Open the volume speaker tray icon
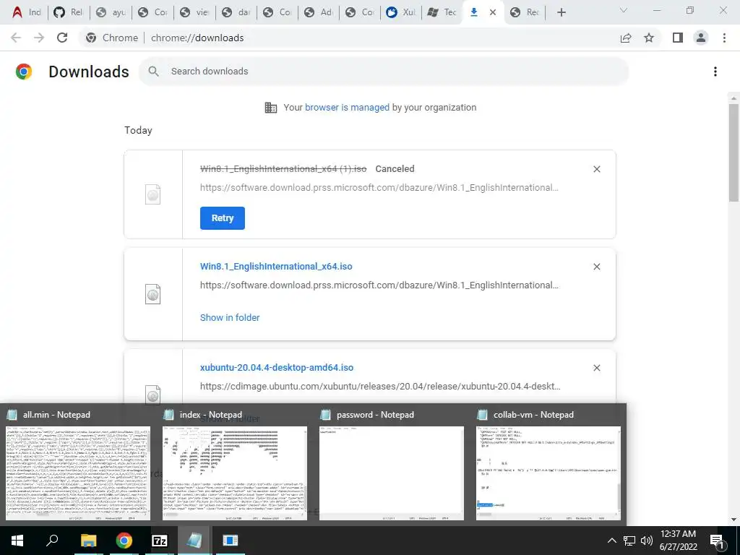The width and height of the screenshot is (740, 555). coord(647,541)
